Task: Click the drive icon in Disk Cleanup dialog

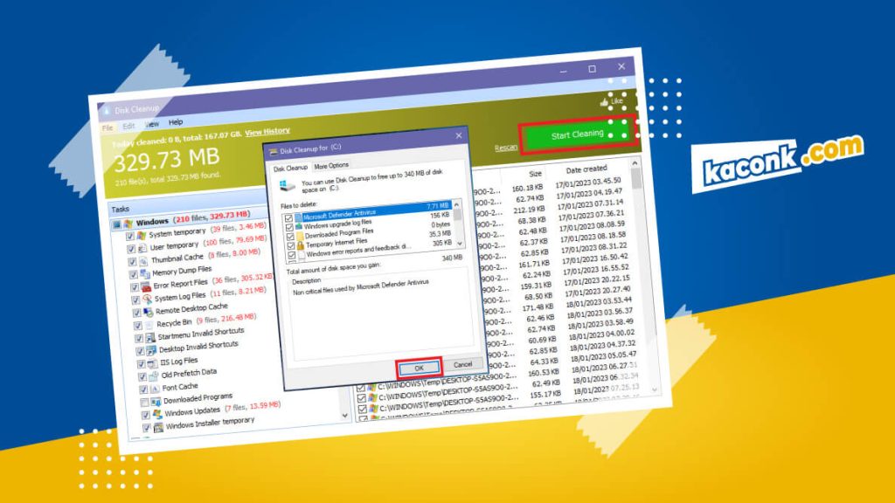Action: pos(287,186)
